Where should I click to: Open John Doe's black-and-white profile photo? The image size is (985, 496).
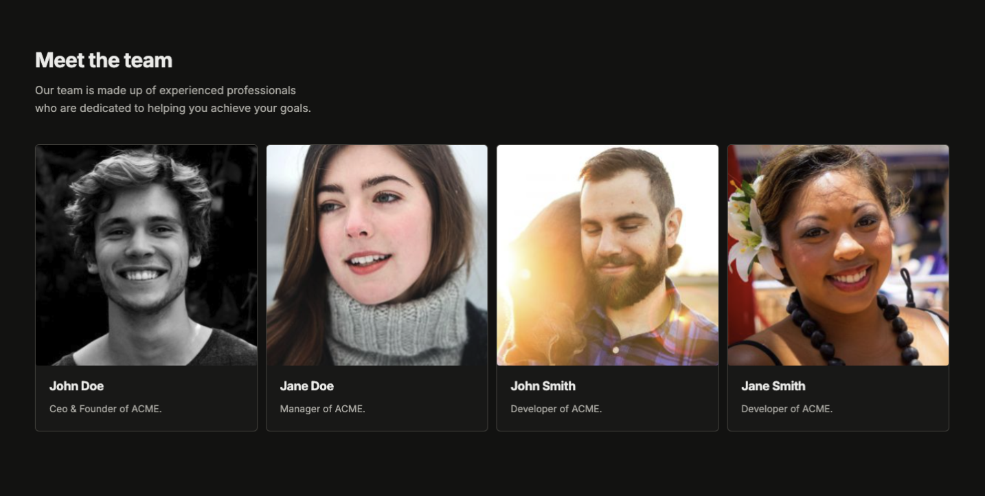[x=146, y=255]
